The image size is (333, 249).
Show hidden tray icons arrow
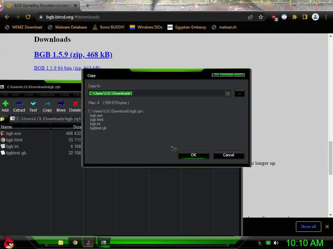260,243
